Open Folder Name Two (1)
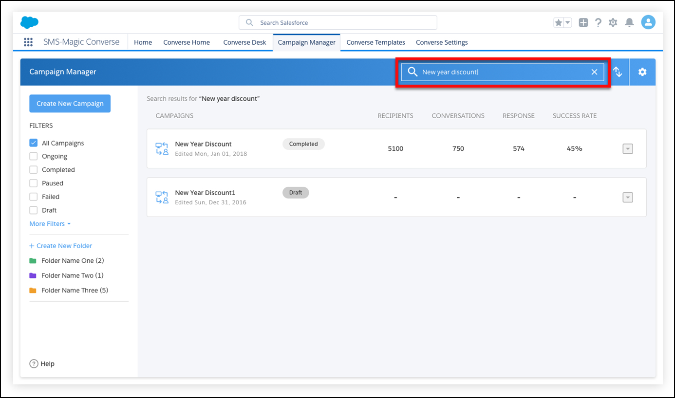675x398 pixels. coord(73,275)
